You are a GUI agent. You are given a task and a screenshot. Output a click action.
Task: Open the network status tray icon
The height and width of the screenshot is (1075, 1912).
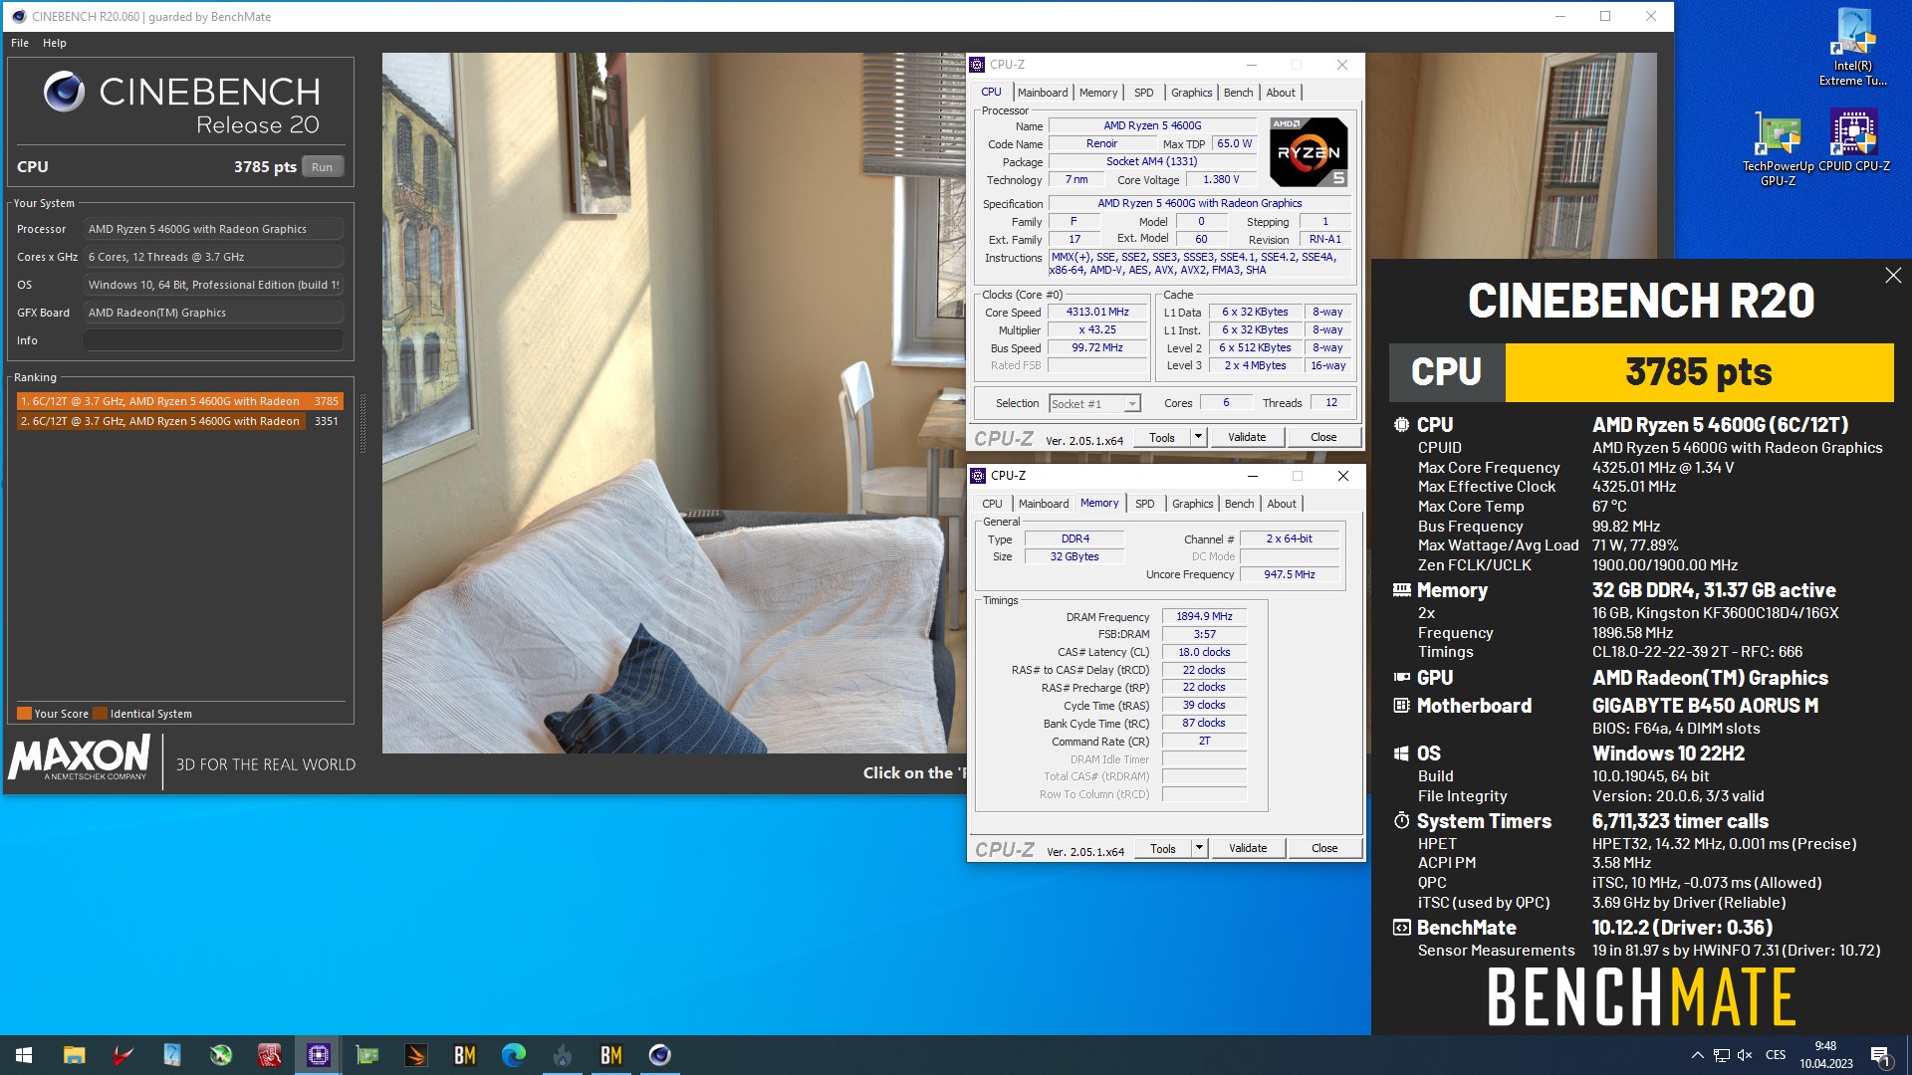pos(1721,1055)
